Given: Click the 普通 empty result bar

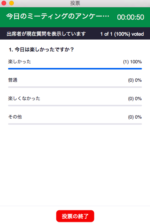Looking at the screenshot, I should tap(75, 87).
